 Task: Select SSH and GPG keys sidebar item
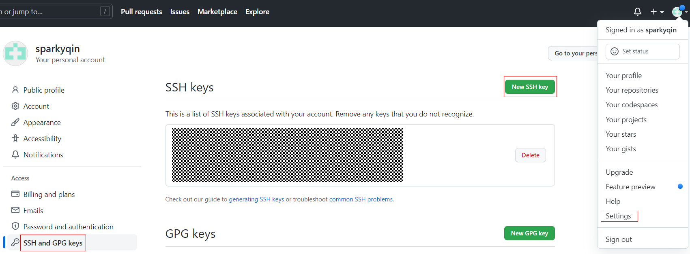53,243
